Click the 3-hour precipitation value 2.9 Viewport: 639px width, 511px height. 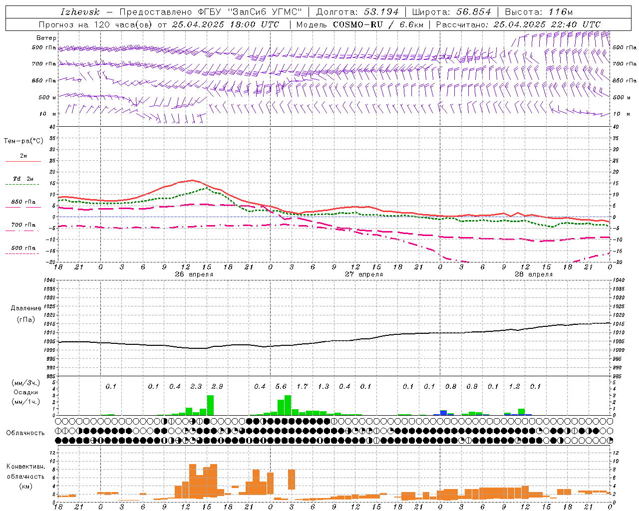point(217,387)
